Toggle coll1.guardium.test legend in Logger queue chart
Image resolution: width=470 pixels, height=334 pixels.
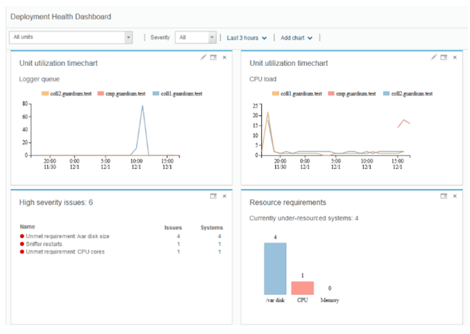[x=176, y=93]
